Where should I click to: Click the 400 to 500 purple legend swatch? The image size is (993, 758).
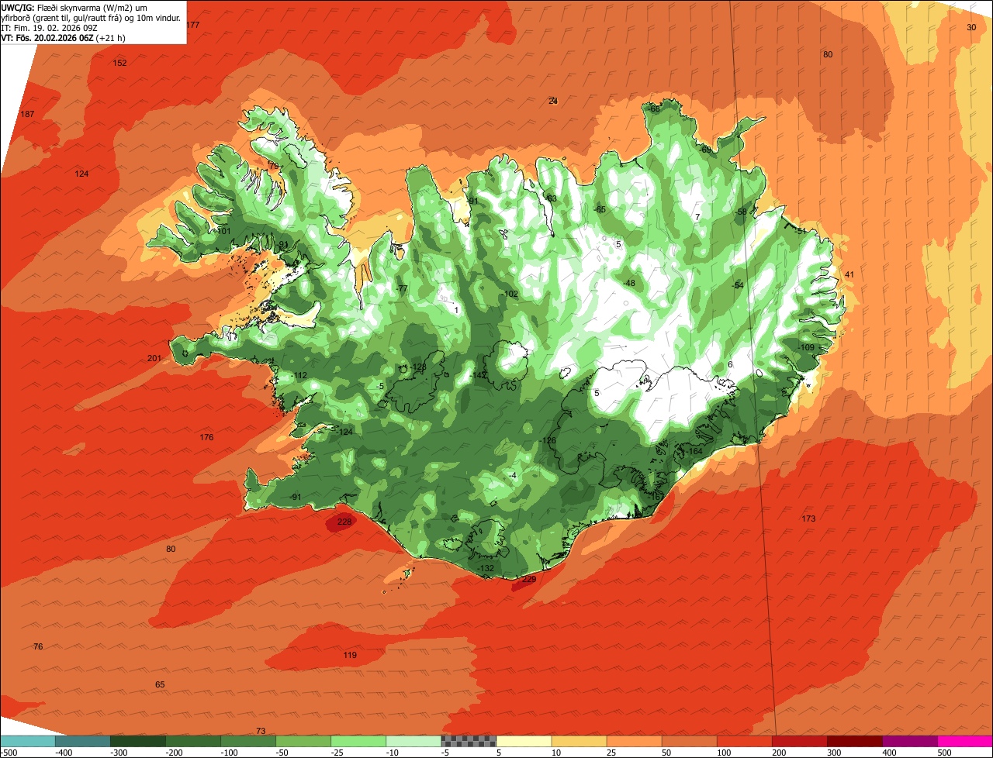point(909,741)
